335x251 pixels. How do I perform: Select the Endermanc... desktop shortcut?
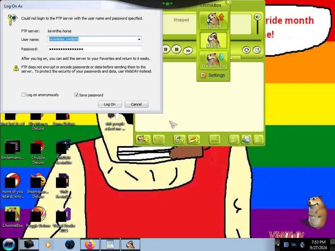pyautogui.click(x=13, y=149)
